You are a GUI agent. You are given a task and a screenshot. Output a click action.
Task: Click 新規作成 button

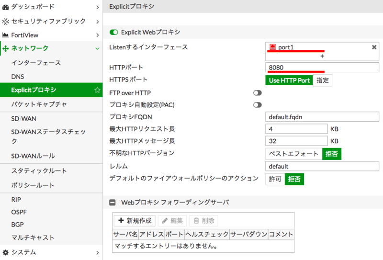pyautogui.click(x=135, y=221)
